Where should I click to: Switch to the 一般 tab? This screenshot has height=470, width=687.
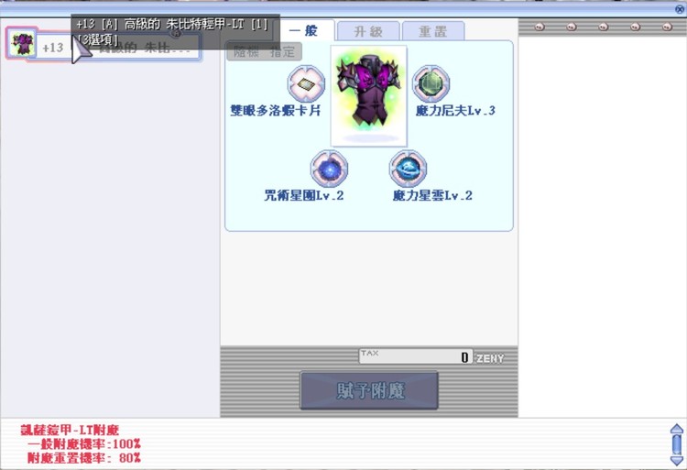tap(303, 30)
